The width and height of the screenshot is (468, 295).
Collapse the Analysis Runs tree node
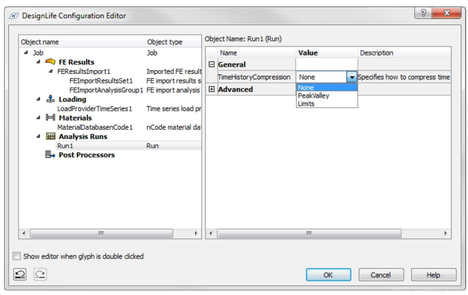(x=38, y=136)
